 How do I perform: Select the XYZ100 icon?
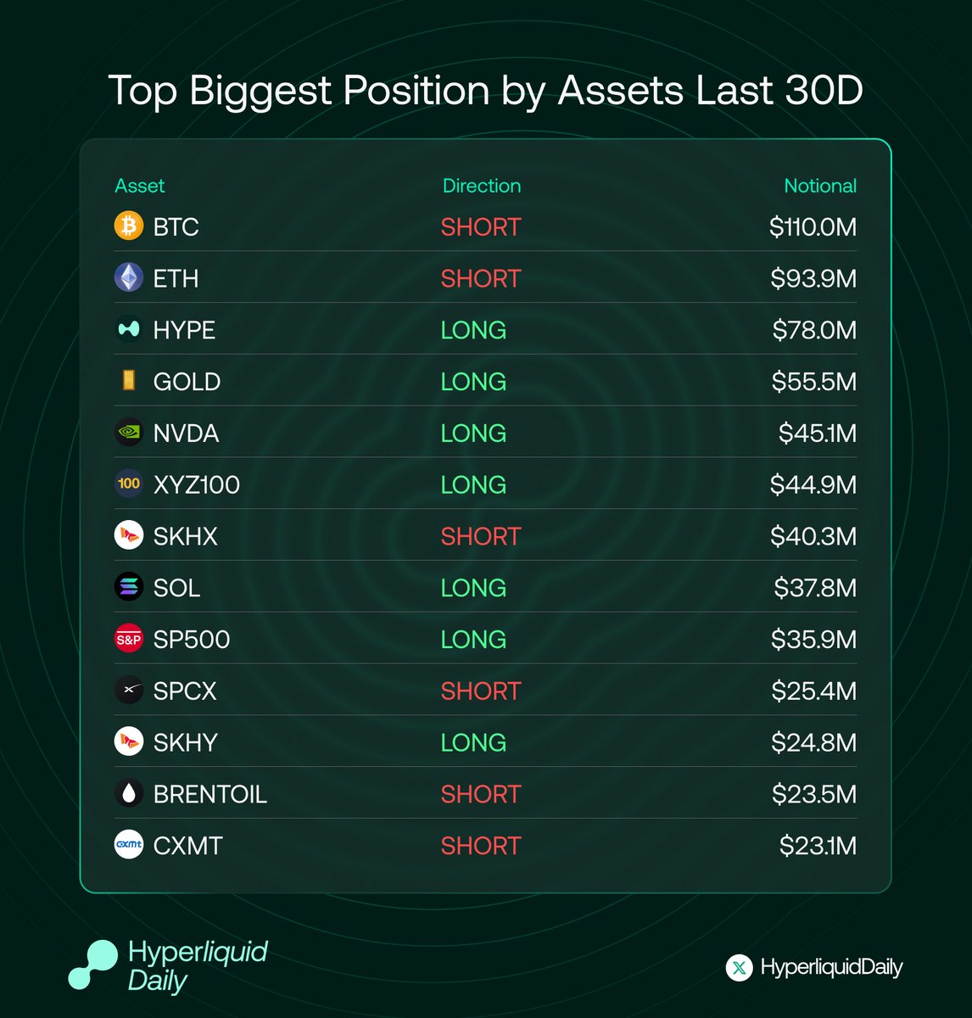tap(129, 484)
